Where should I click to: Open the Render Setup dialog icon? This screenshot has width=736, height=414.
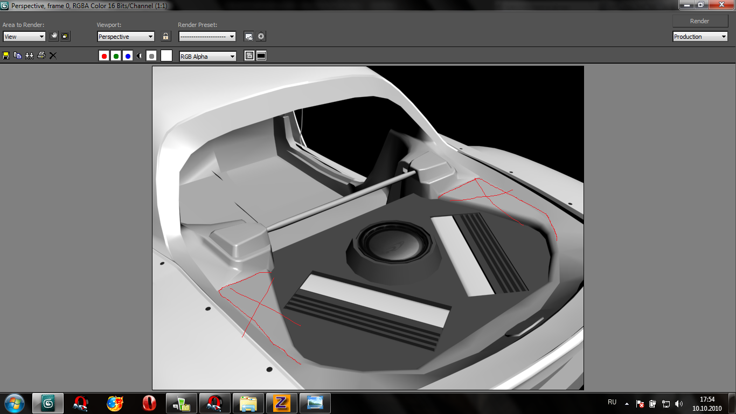(249, 37)
